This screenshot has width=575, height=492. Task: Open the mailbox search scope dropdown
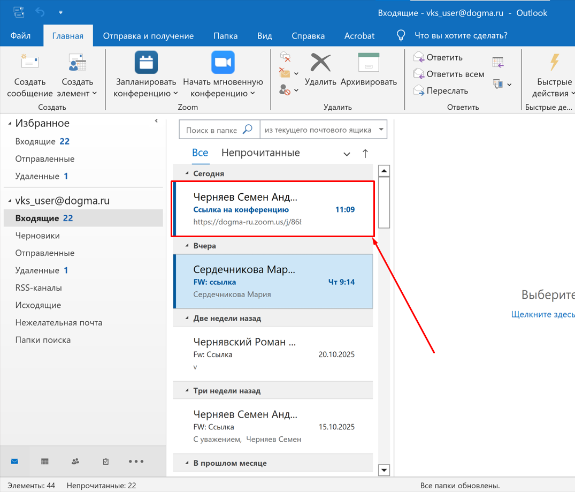381,130
